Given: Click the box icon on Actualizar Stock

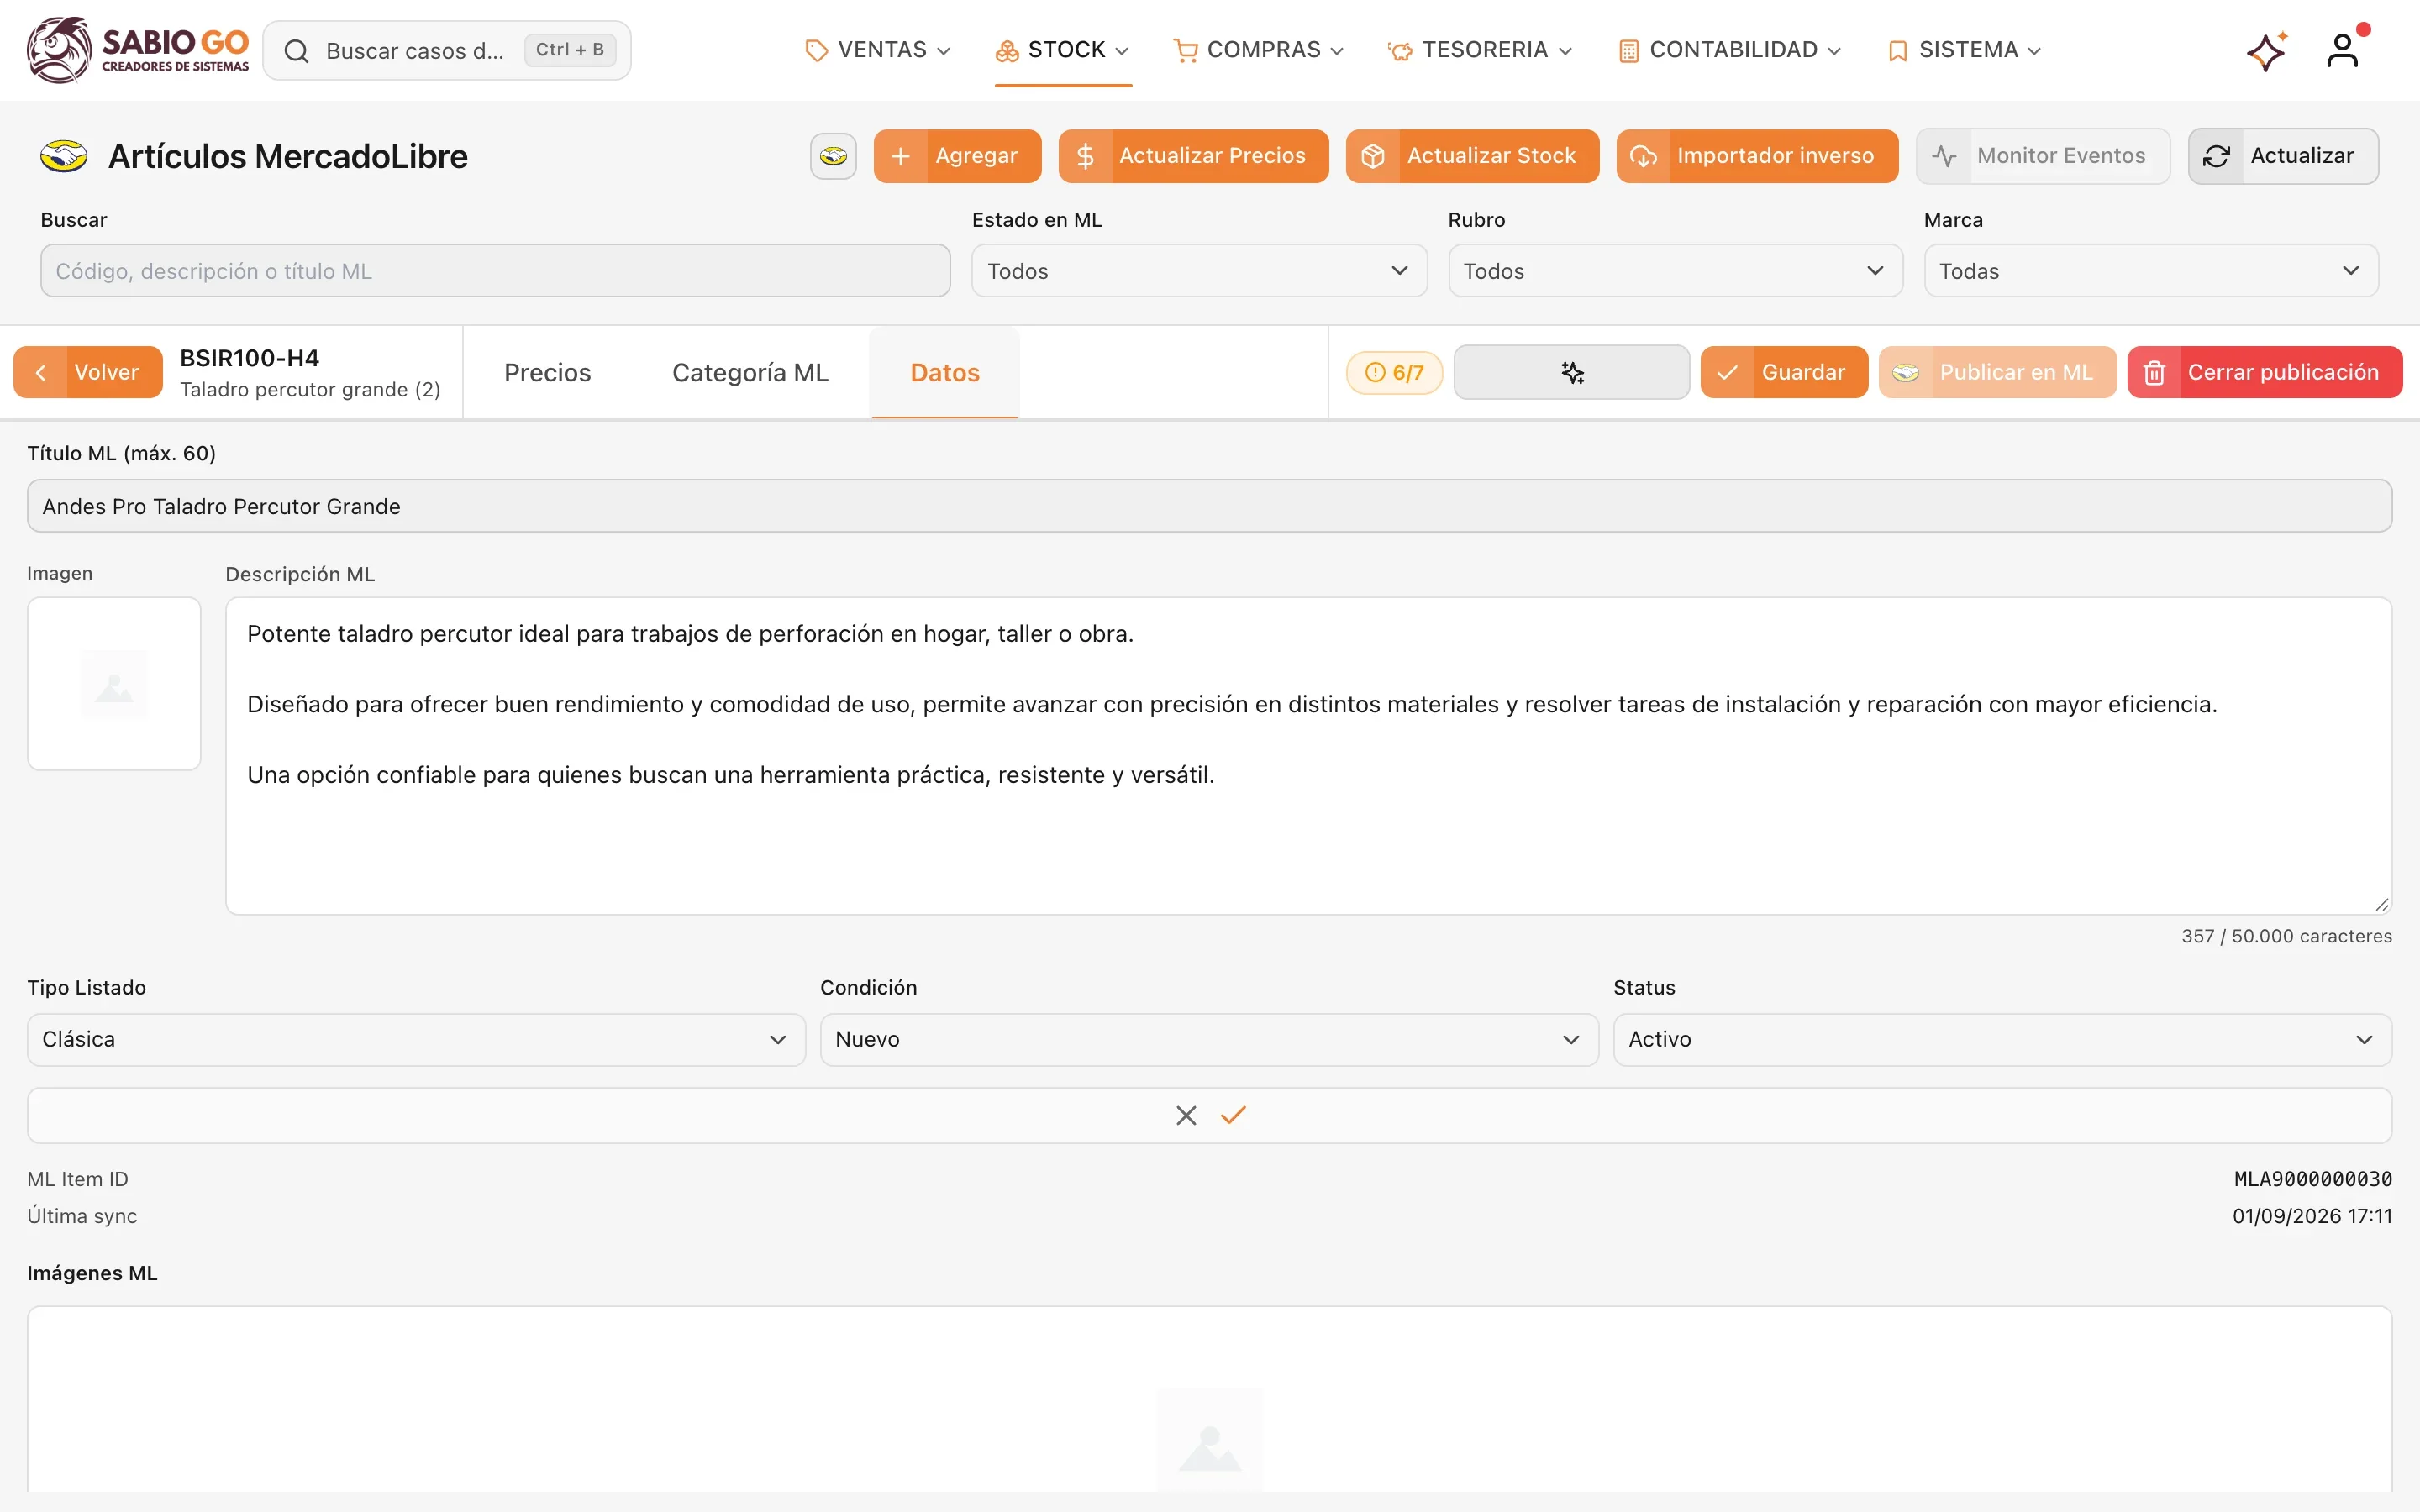Looking at the screenshot, I should [1372, 156].
